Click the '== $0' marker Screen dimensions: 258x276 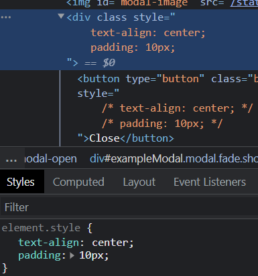coord(100,63)
